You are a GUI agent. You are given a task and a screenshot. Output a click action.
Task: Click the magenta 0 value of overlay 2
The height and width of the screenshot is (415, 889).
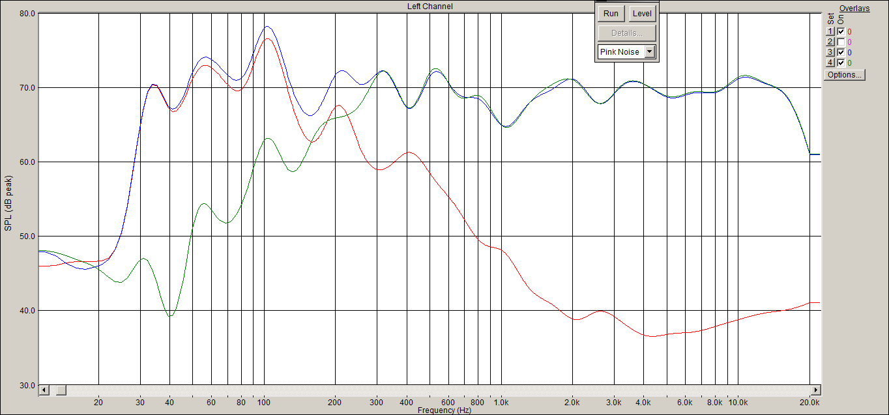coord(849,42)
